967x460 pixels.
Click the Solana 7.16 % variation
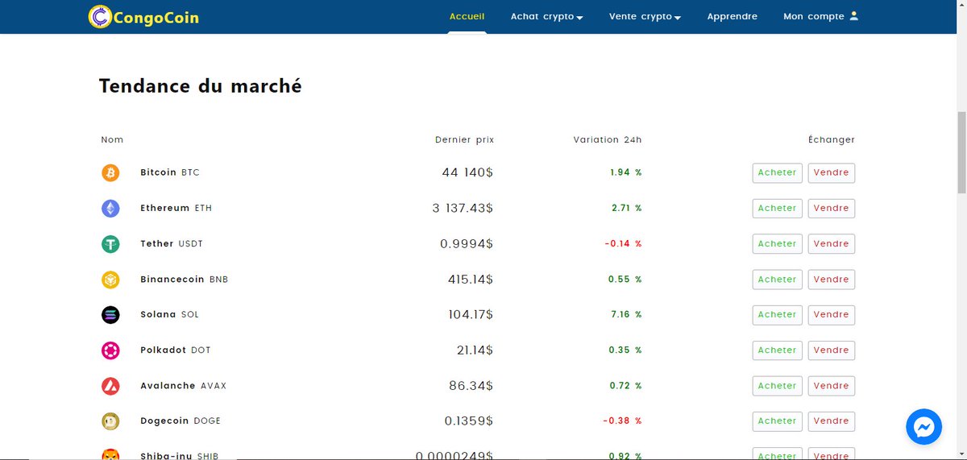[x=626, y=314]
